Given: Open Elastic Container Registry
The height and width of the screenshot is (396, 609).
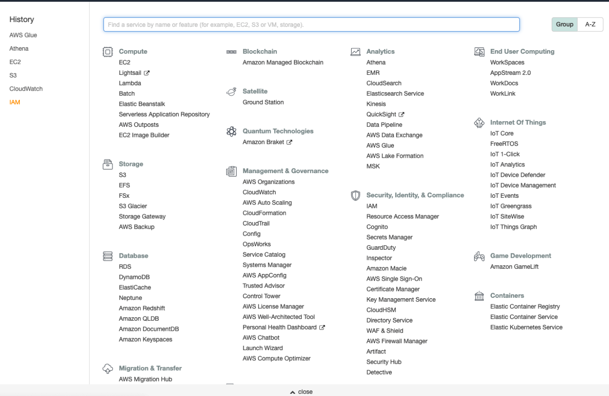Looking at the screenshot, I should (525, 307).
